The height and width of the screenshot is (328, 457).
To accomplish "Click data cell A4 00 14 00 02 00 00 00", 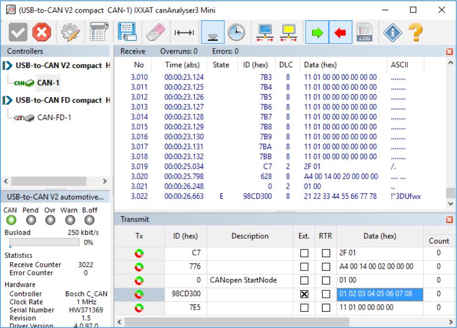I will click(x=380, y=266).
